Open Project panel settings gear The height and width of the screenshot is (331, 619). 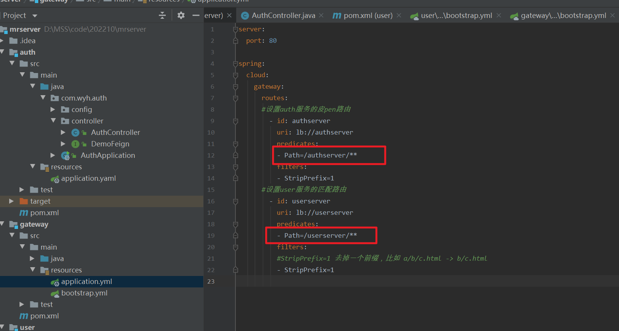(x=181, y=15)
